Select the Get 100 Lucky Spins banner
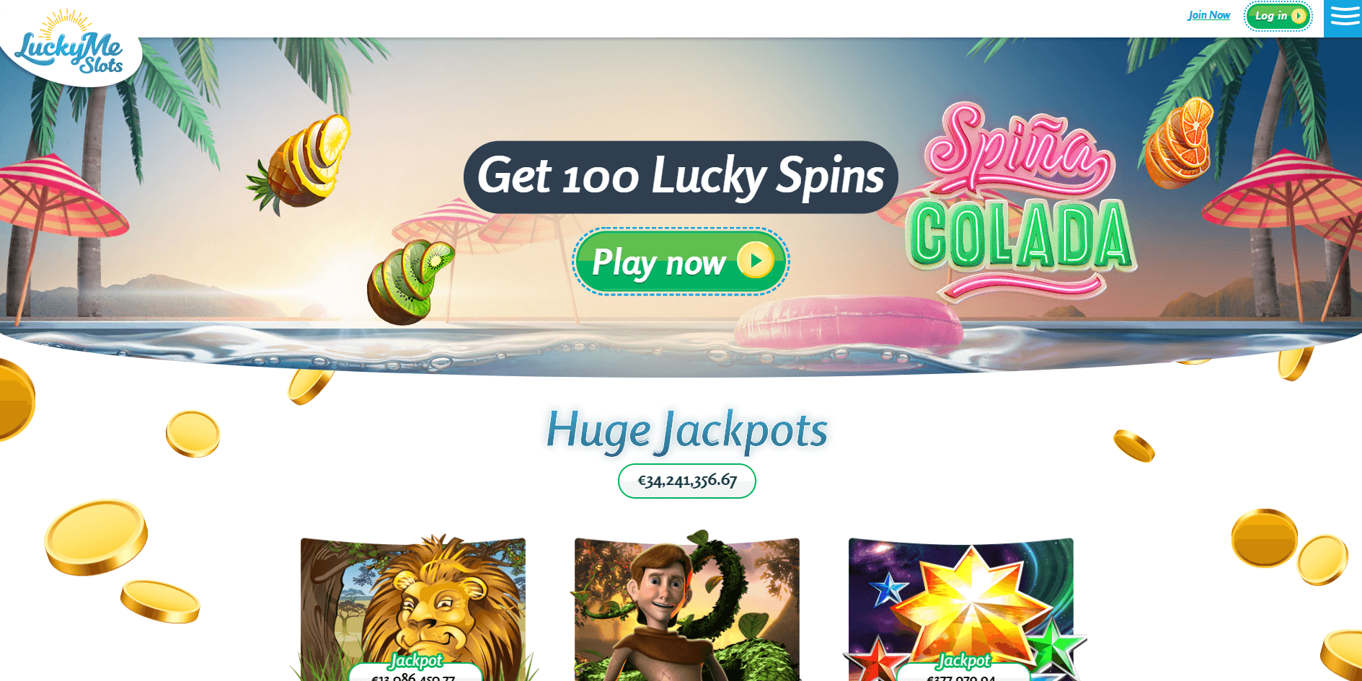 pos(681,177)
